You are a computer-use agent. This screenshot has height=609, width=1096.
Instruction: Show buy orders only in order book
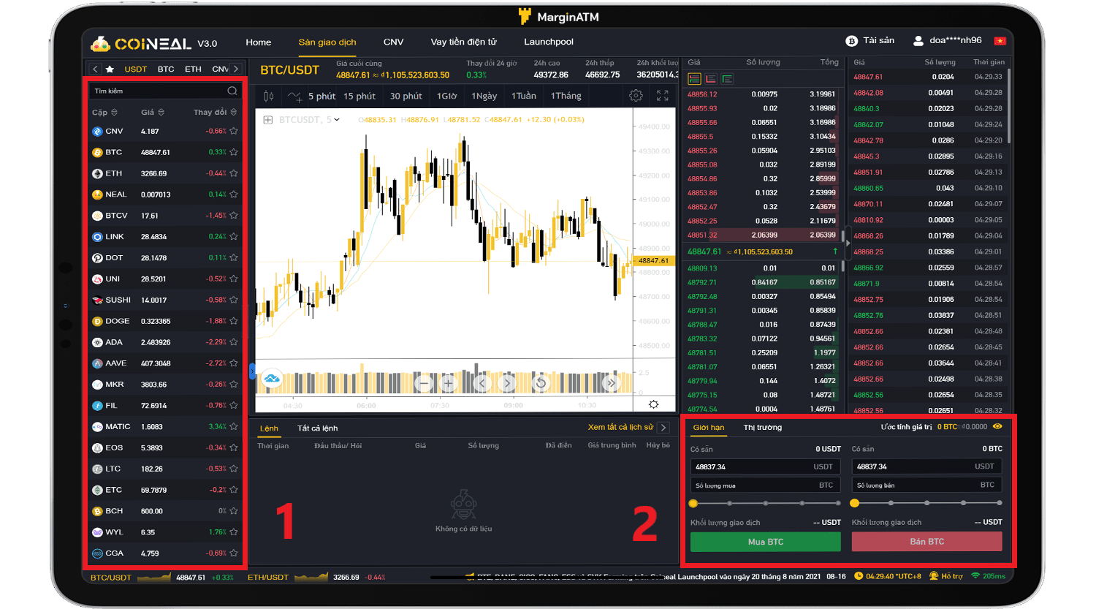click(x=727, y=79)
